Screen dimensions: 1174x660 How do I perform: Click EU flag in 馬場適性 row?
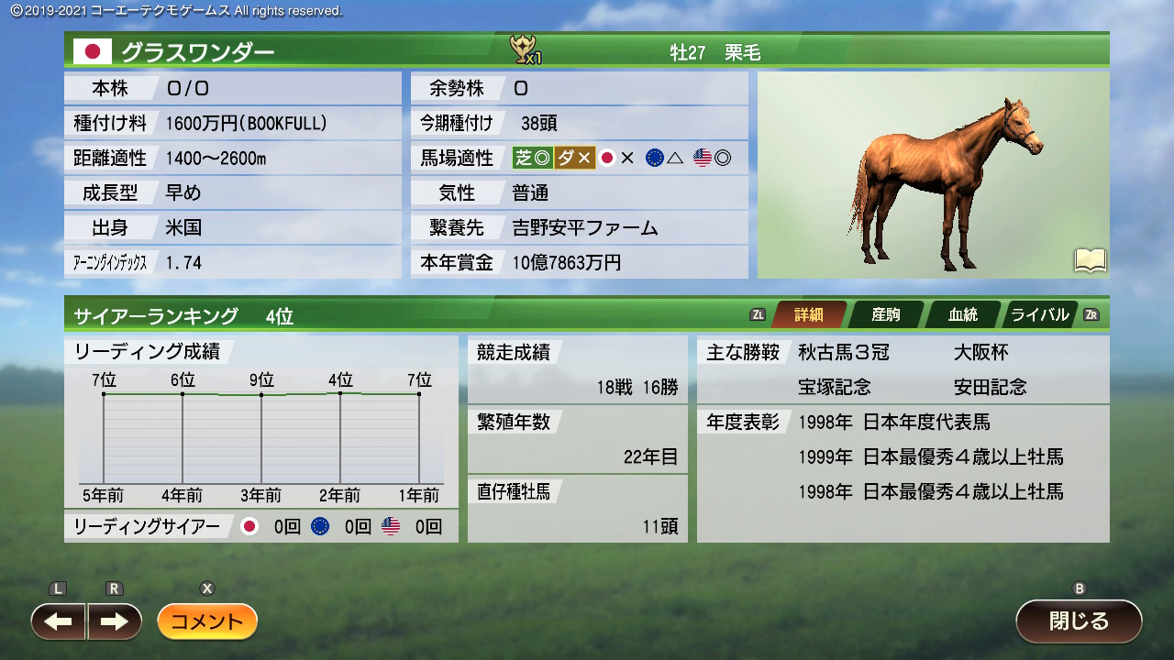[654, 158]
